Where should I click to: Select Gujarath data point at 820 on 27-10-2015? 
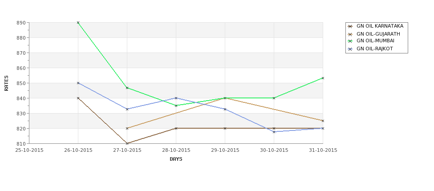[x=127, y=128]
